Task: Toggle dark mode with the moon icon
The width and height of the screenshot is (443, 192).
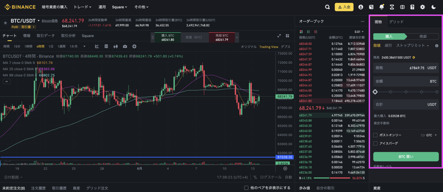Action: (x=434, y=7)
